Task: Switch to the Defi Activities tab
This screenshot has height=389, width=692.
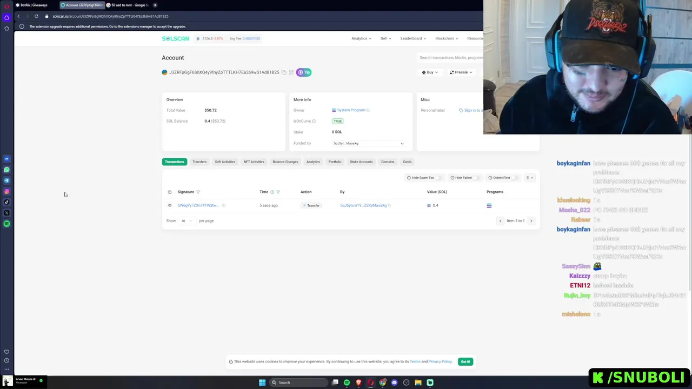Action: [x=225, y=162]
